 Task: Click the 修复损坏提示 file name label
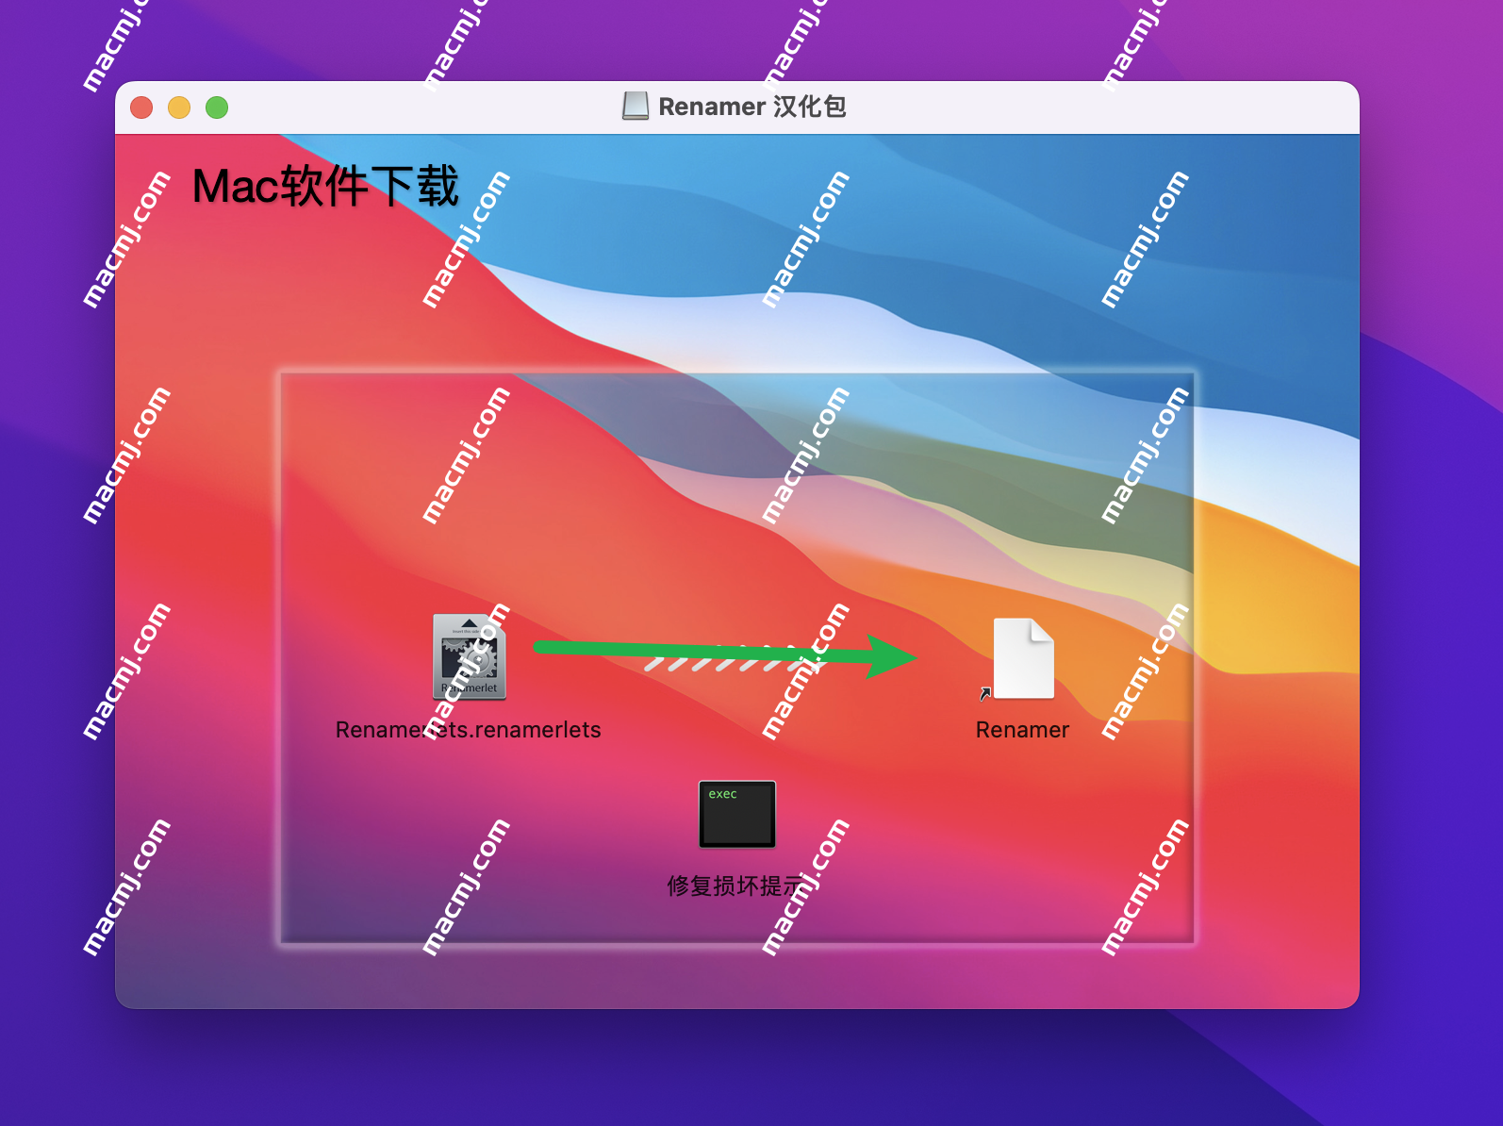[x=736, y=886]
